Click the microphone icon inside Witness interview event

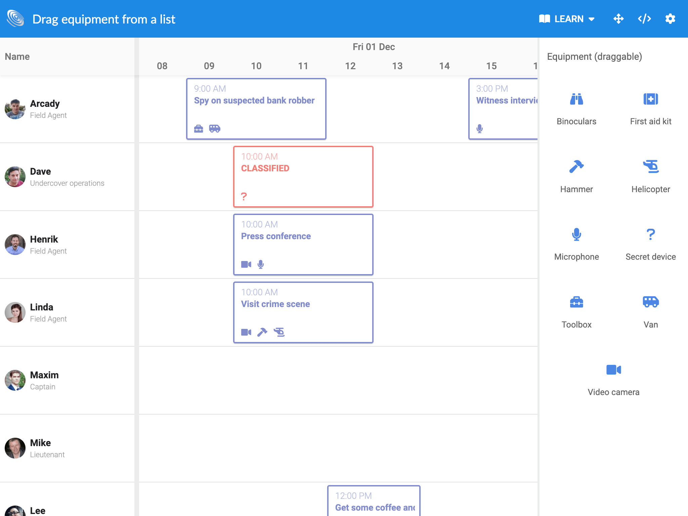(479, 128)
